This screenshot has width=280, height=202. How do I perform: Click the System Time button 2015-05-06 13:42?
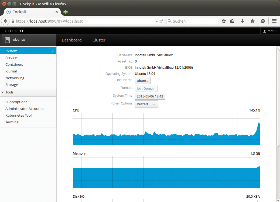(150, 96)
